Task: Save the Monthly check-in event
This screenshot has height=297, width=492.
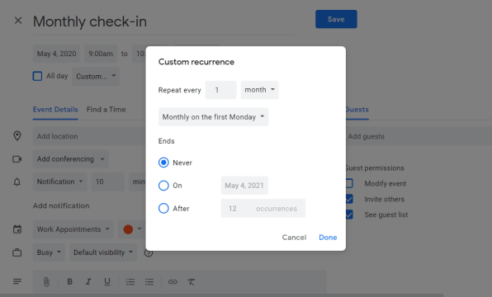Action: point(336,19)
